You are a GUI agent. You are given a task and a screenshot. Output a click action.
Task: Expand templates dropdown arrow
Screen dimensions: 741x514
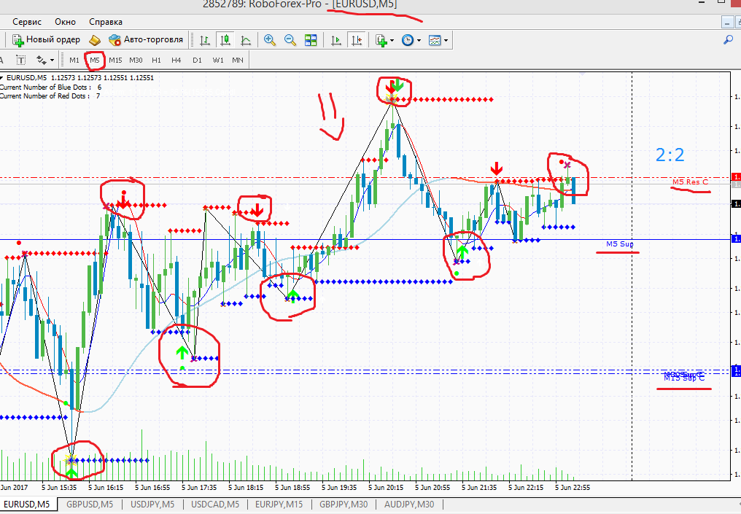446,41
